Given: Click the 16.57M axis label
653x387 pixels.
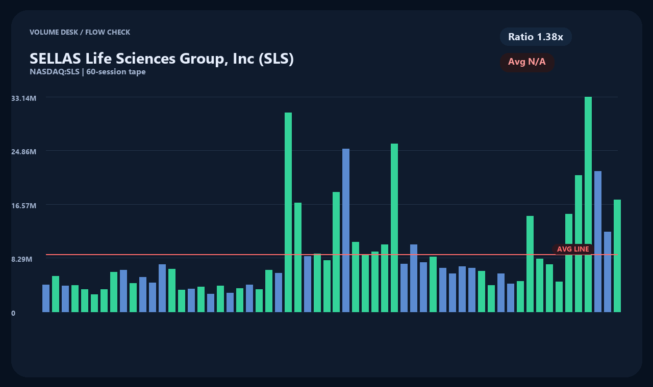Looking at the screenshot, I should (23, 206).
